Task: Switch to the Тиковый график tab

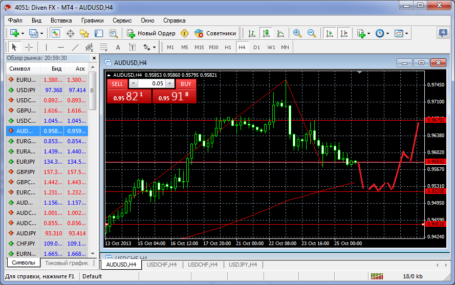Action: [67, 263]
